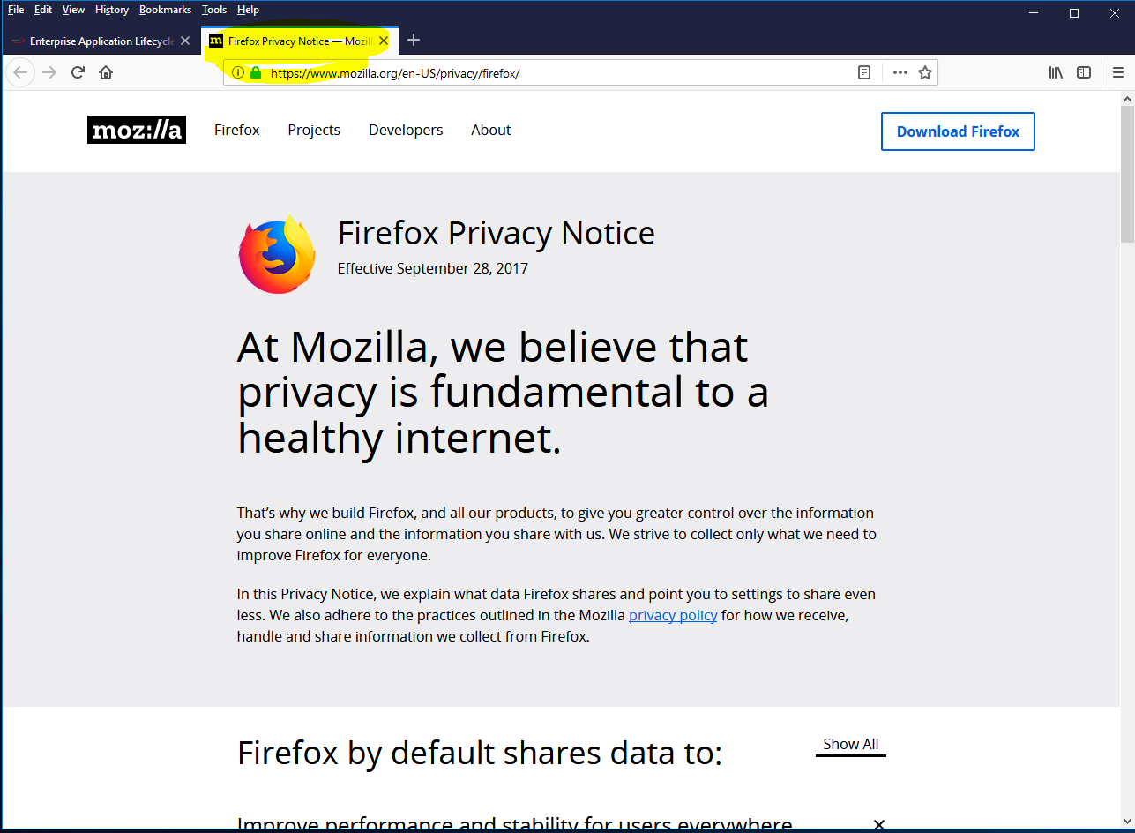Screen dimensions: 1135x833
Task: Open the Page actions three-dots menu
Action: tap(900, 72)
